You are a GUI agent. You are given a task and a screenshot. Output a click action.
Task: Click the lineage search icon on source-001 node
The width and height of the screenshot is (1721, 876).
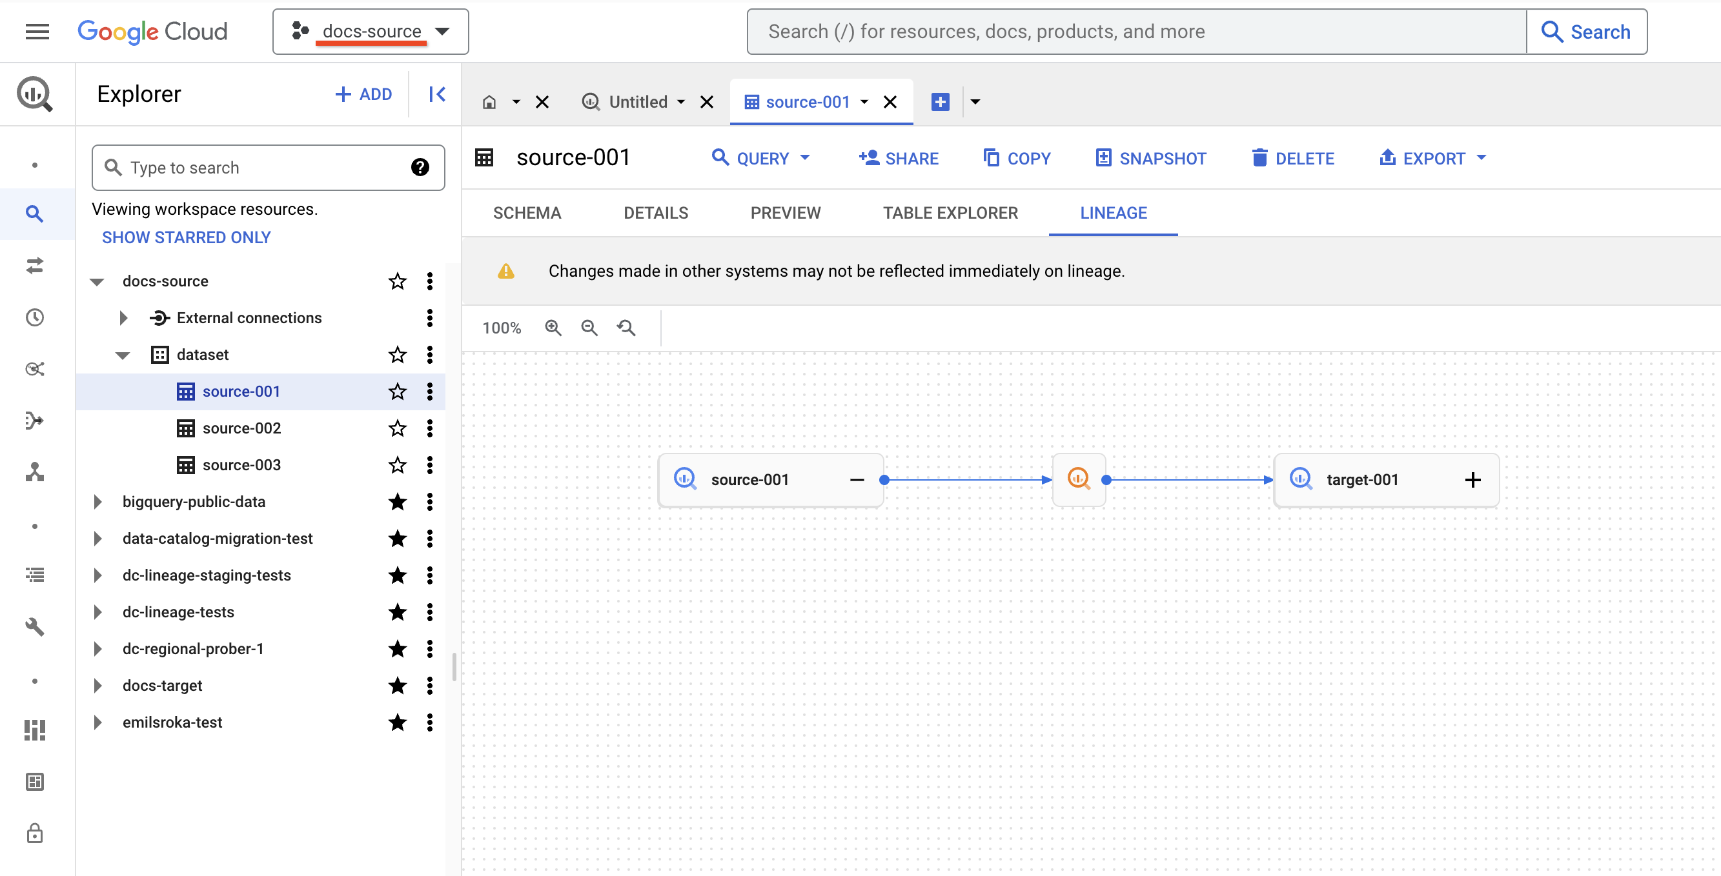[685, 479]
